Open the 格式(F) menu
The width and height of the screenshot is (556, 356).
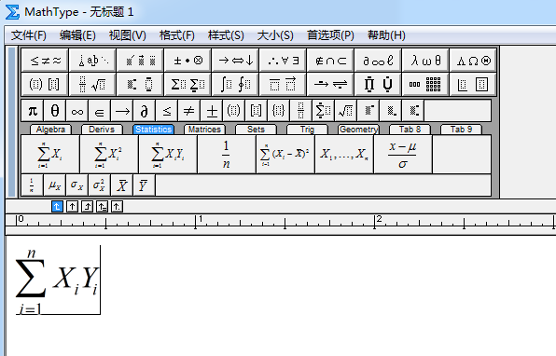pyautogui.click(x=177, y=35)
